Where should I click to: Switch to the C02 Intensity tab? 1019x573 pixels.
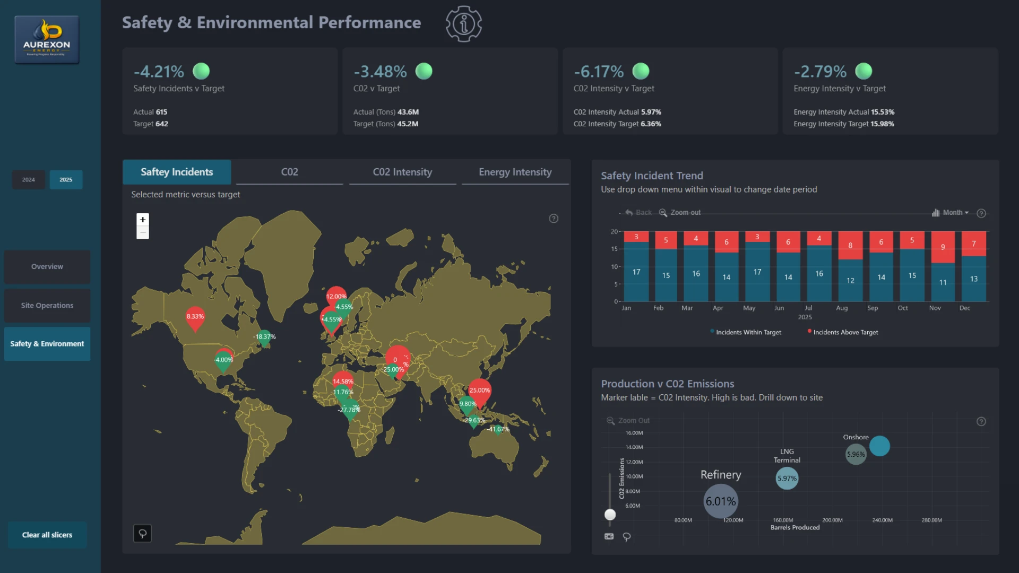[x=402, y=172]
